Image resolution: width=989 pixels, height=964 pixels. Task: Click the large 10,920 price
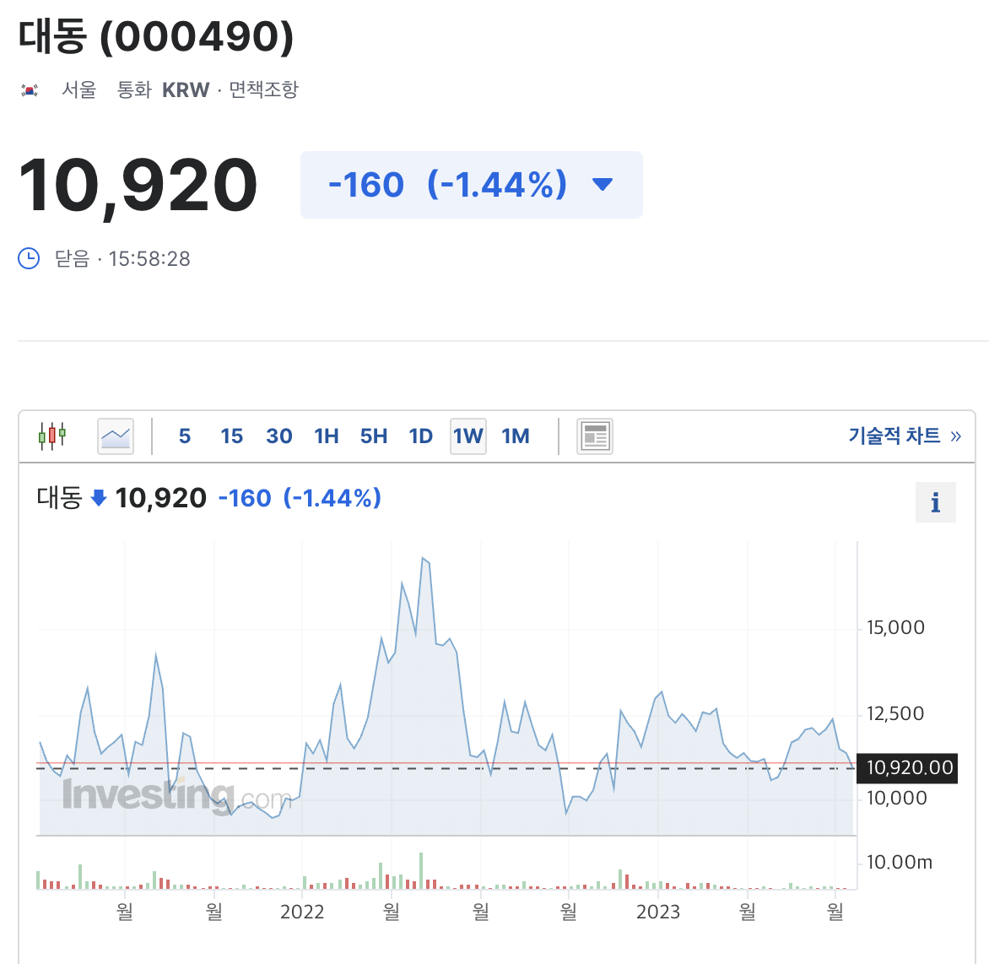pos(138,186)
